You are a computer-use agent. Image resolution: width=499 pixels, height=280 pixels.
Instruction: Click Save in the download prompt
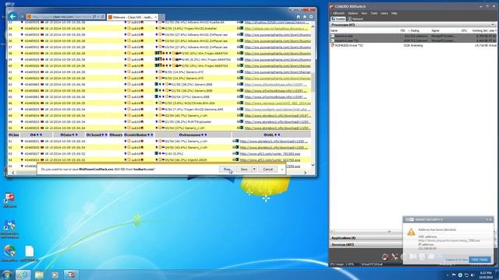(x=244, y=170)
